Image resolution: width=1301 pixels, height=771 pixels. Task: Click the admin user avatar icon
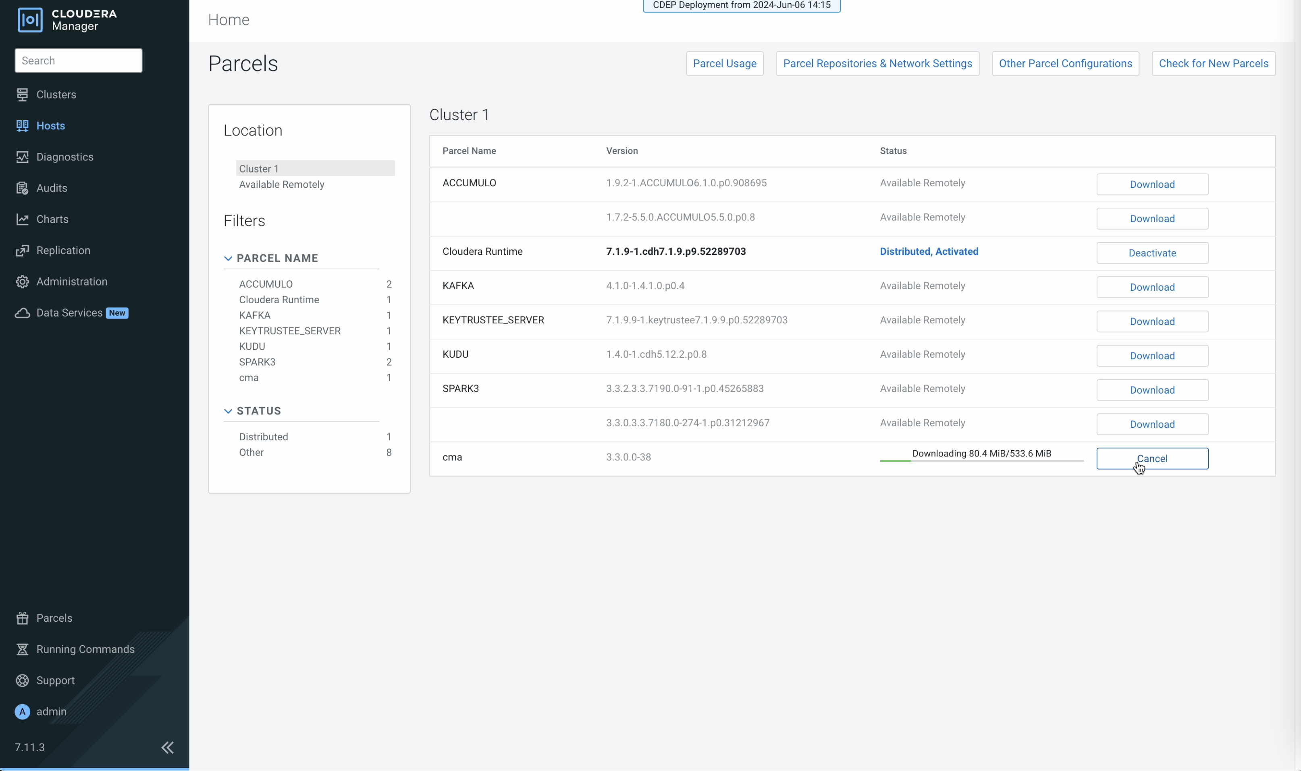point(22,711)
